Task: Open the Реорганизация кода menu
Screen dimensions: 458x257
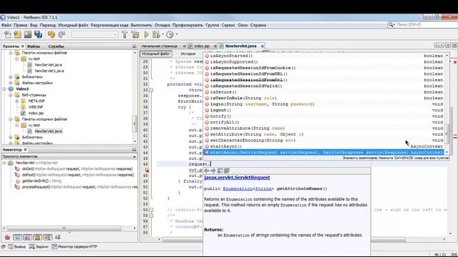Action: coord(109,25)
